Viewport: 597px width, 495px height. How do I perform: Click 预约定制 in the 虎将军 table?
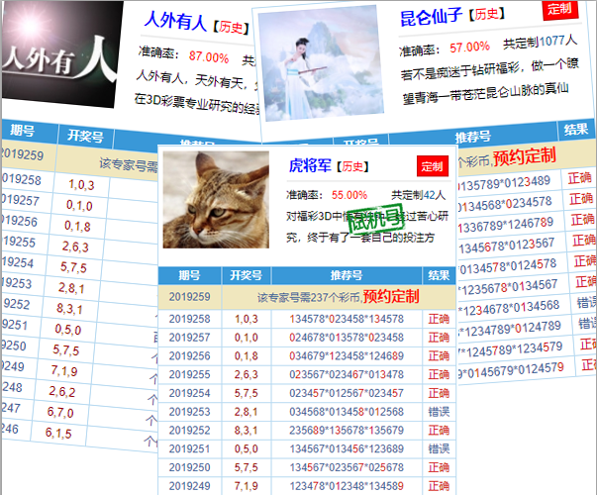tap(391, 297)
